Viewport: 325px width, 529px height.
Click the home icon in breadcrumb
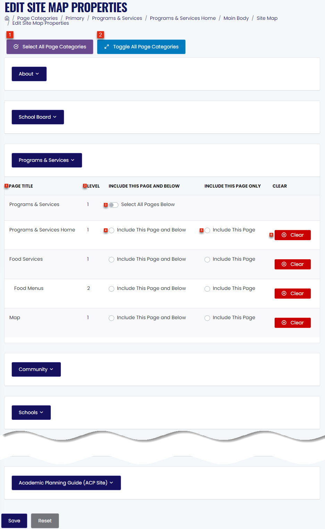(7, 18)
